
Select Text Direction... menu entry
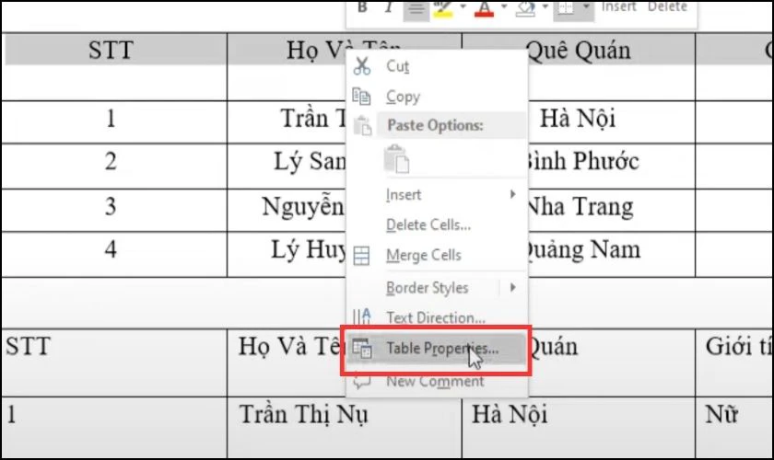pyautogui.click(x=437, y=317)
